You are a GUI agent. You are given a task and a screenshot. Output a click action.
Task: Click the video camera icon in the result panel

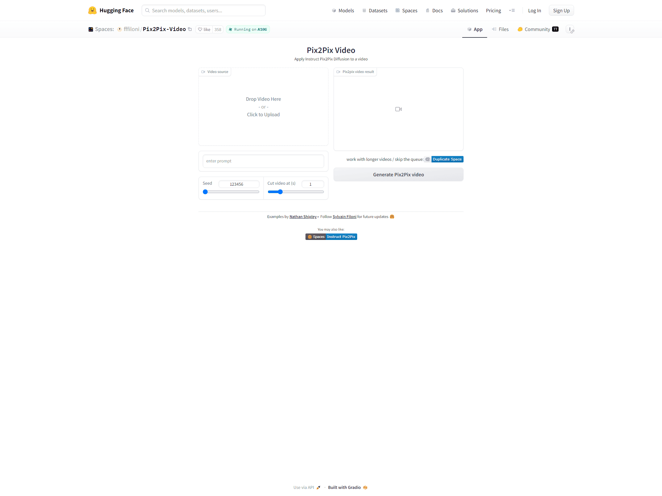pyautogui.click(x=399, y=109)
